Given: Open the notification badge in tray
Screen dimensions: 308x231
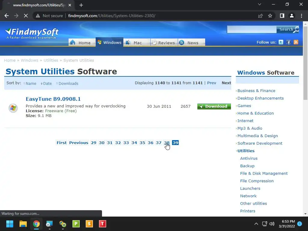Looking at the screenshot, I should (300, 224).
